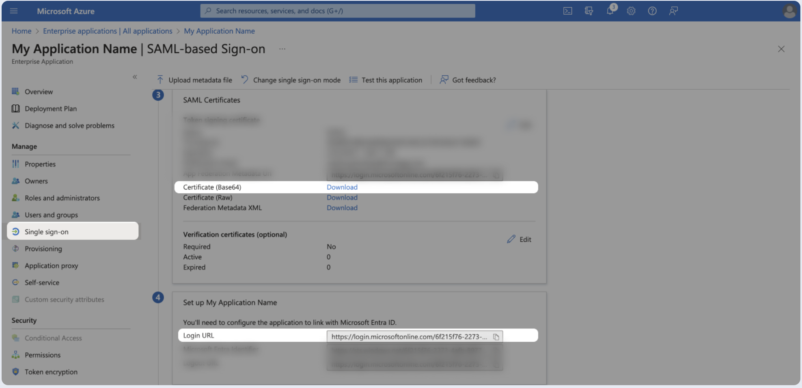Open the ellipsis more options menu
Image resolution: width=802 pixels, height=388 pixels.
coord(282,49)
